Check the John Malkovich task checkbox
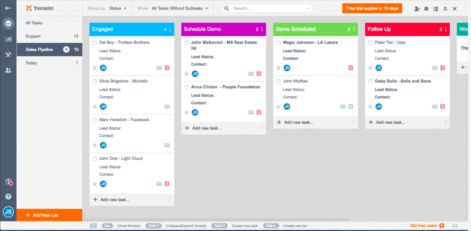Image resolution: width=471 pixels, height=231 pixels. tap(187, 43)
